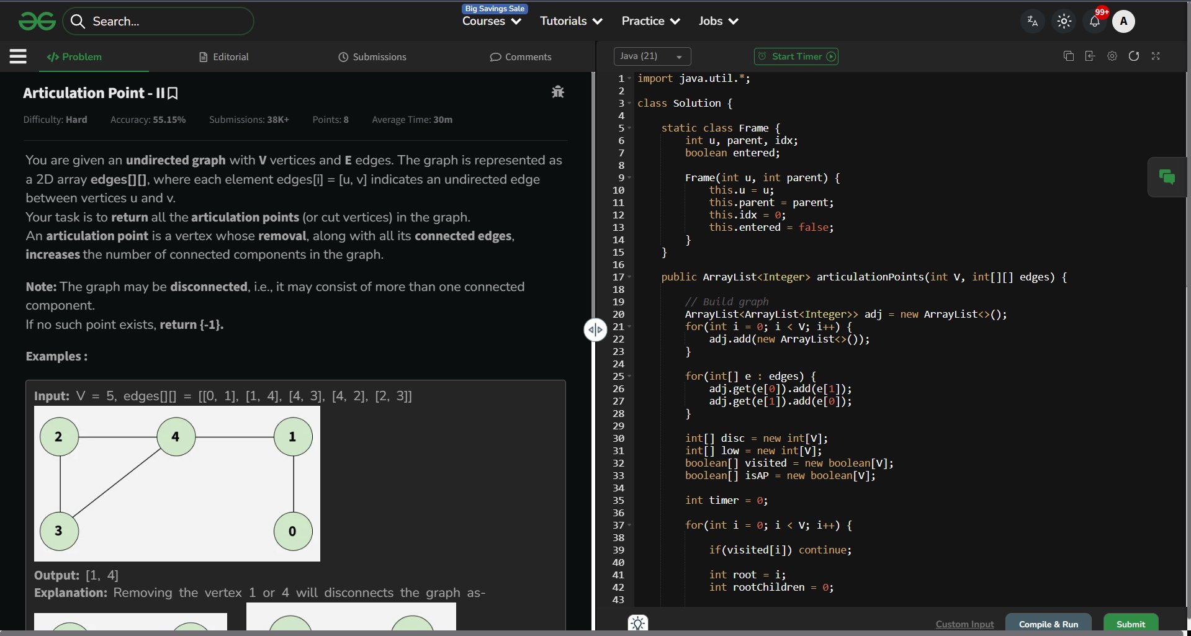This screenshot has width=1191, height=636.
Task: Open the language translate icon
Action: tap(1032, 22)
